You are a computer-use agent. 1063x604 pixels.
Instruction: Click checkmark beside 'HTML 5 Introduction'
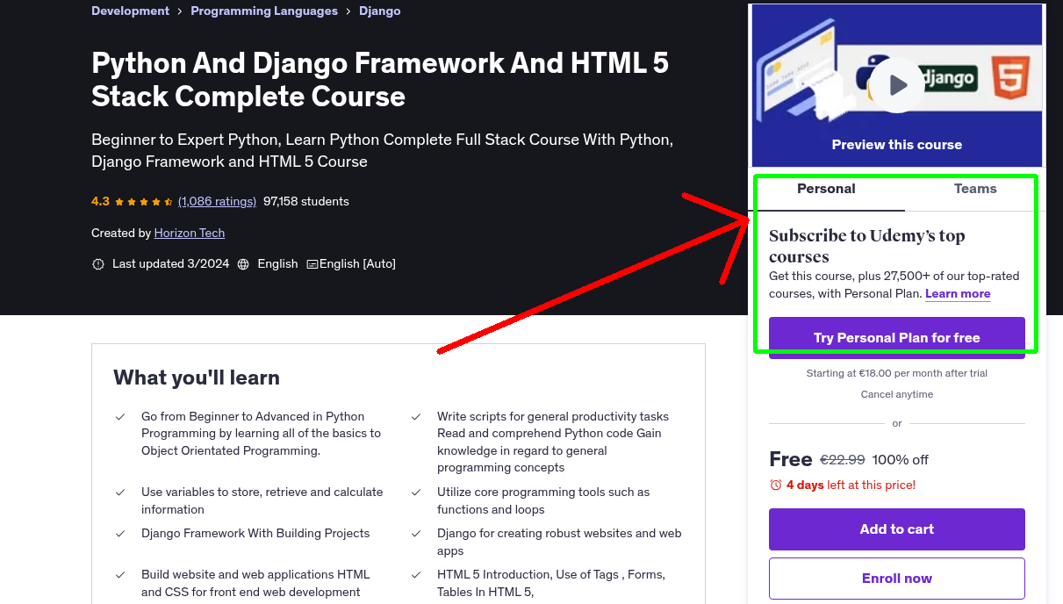tap(416, 575)
